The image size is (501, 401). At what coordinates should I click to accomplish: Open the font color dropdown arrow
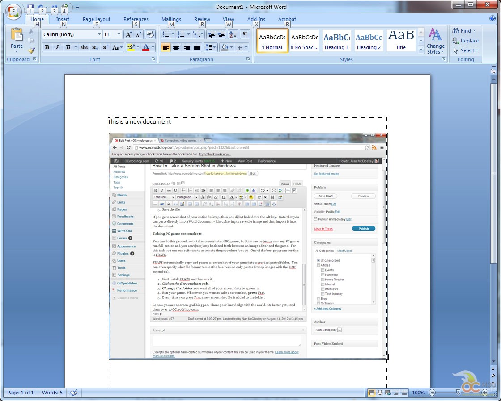(x=153, y=47)
